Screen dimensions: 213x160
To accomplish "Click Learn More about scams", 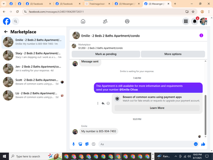I will [157, 108].
